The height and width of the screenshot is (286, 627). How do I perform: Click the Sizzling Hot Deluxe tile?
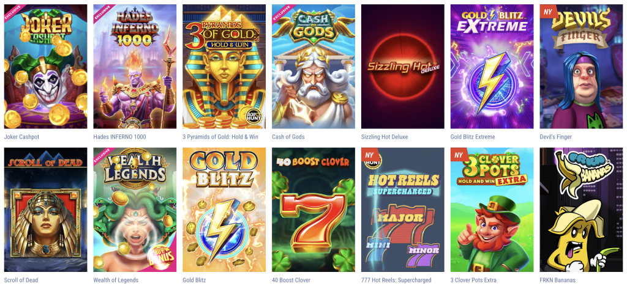403,66
